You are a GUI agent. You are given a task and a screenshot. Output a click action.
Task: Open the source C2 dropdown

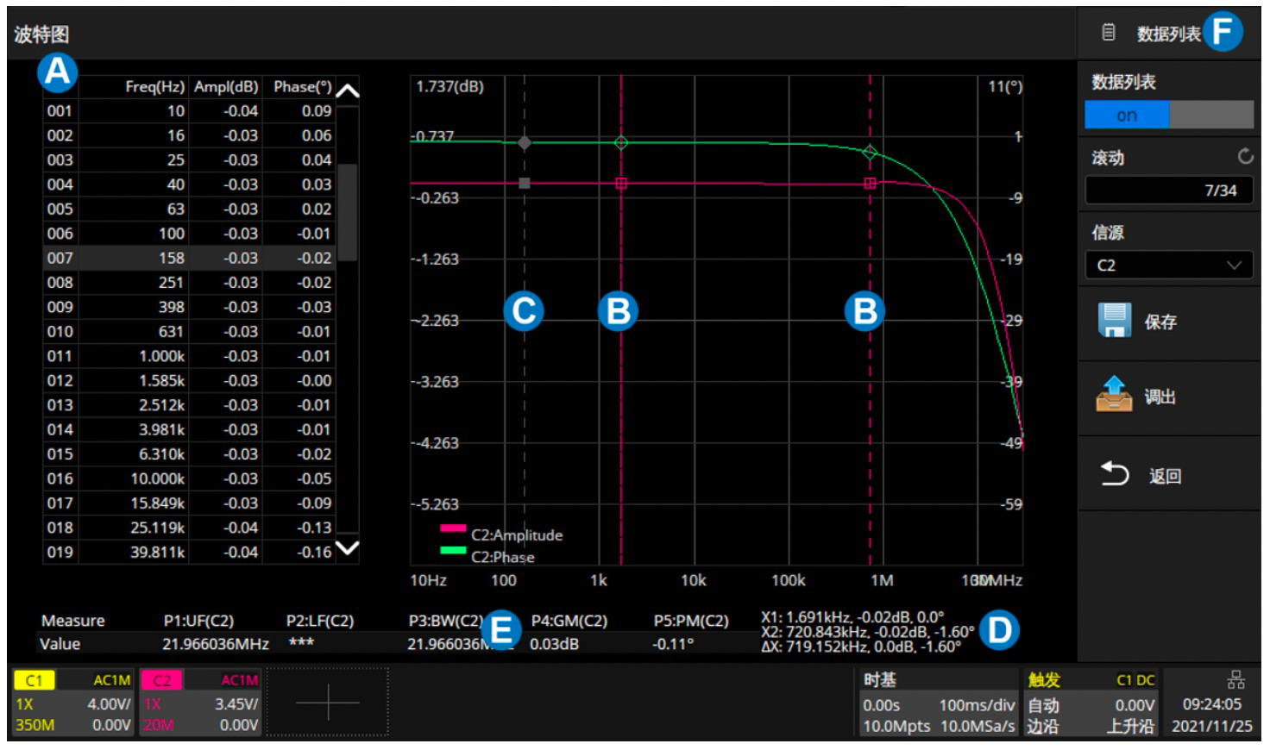coord(1169,265)
